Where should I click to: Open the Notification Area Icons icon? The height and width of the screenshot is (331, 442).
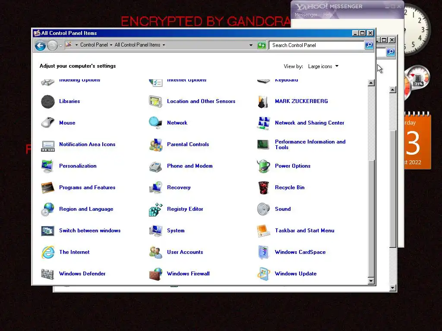point(47,146)
